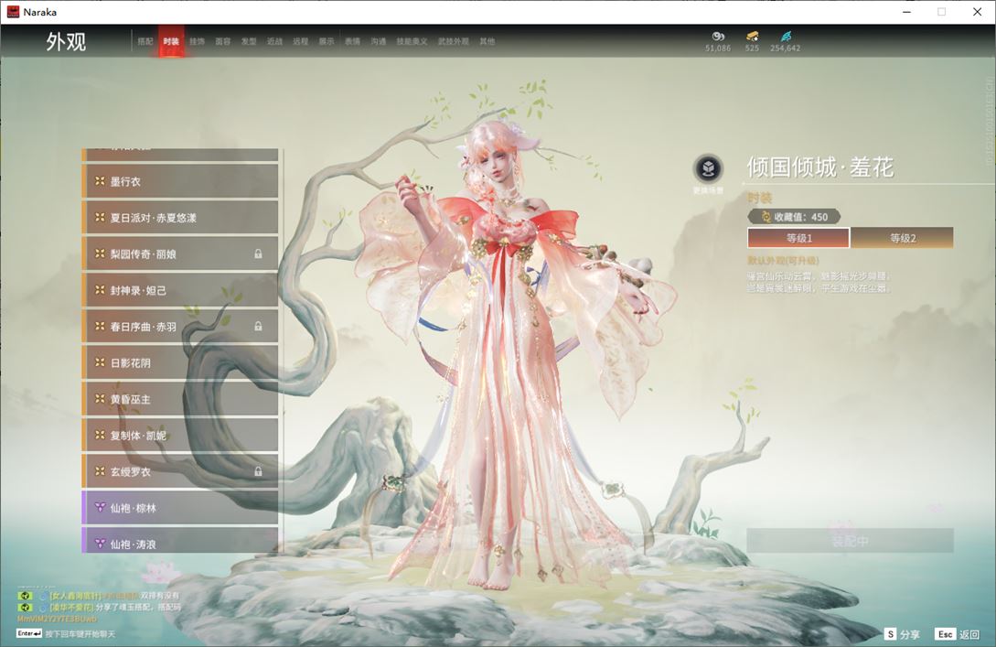This screenshot has width=996, height=647.
Task: Switch to the 技能奥义 tab
Action: click(412, 41)
